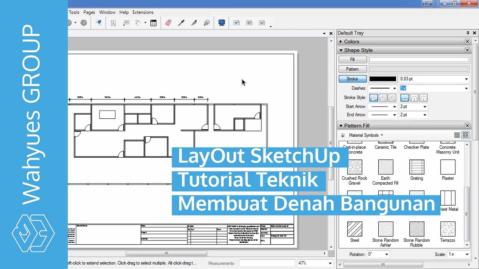The height and width of the screenshot is (269, 479).
Task: Open pattern Scale dropdown
Action: click(x=467, y=254)
